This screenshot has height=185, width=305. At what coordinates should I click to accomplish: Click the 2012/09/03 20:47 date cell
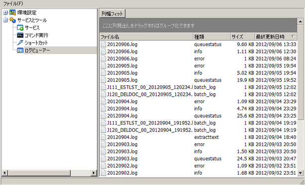point(276,159)
